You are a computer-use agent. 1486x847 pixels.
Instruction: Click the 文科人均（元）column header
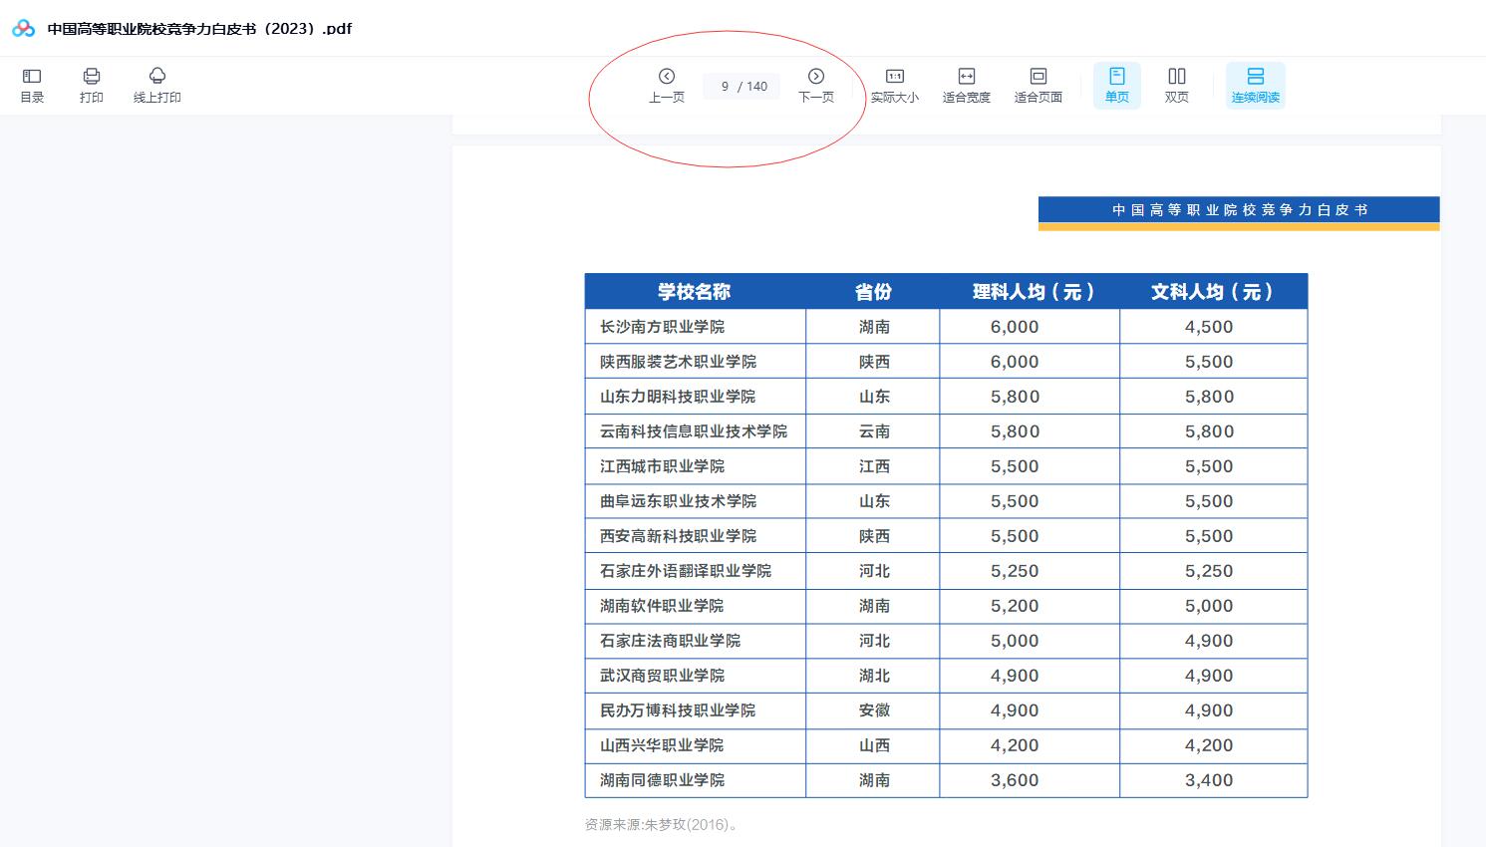click(x=1212, y=292)
